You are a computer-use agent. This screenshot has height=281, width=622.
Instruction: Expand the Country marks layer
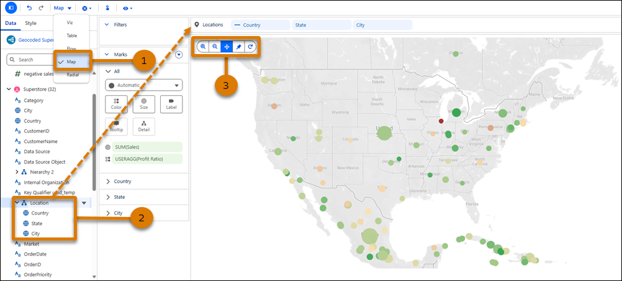108,182
